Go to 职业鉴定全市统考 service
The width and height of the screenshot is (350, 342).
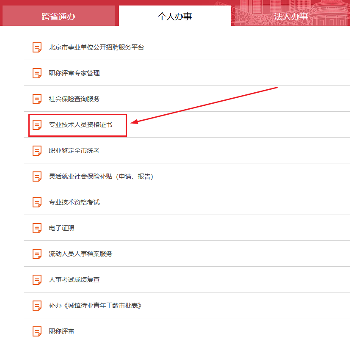point(74,151)
